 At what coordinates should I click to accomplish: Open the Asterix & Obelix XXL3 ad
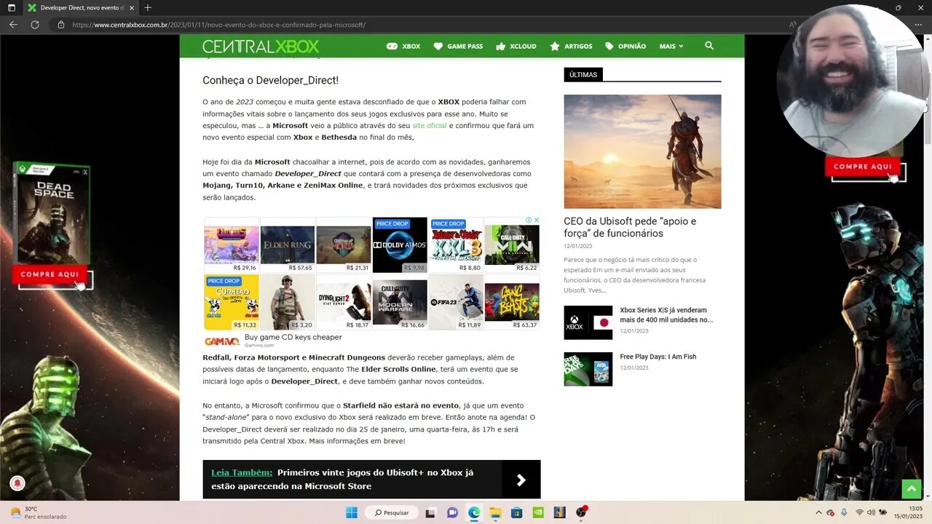(x=456, y=245)
